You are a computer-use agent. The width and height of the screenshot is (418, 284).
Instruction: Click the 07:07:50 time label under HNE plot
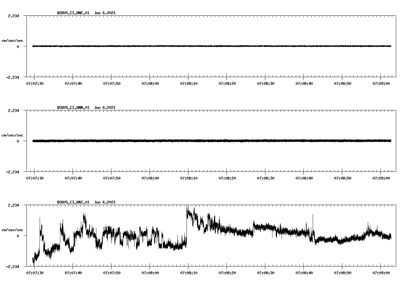[112, 84]
